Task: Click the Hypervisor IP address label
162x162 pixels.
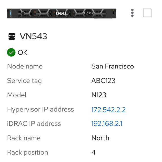Action: (x=40, y=109)
